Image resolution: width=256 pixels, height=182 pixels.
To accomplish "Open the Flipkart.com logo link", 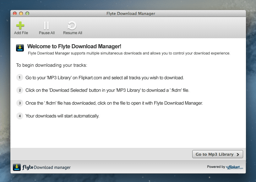I will (x=235, y=167).
